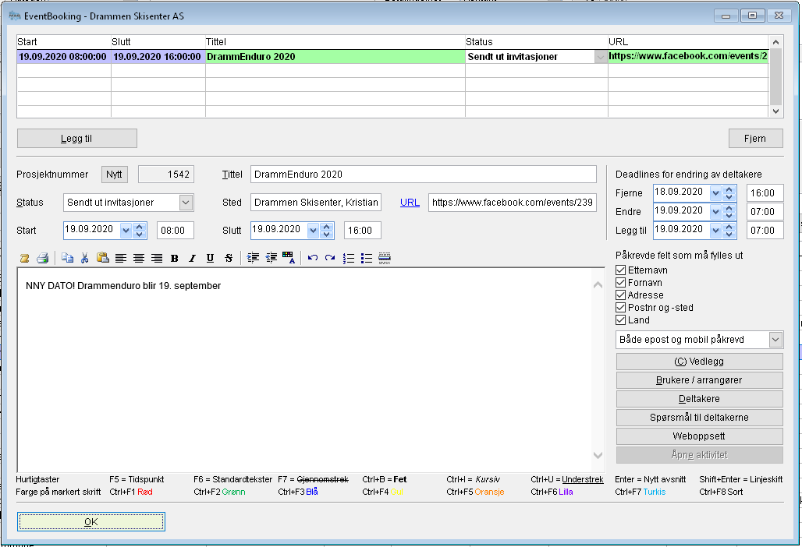Toggle the Etternavn required checkbox

[620, 270]
